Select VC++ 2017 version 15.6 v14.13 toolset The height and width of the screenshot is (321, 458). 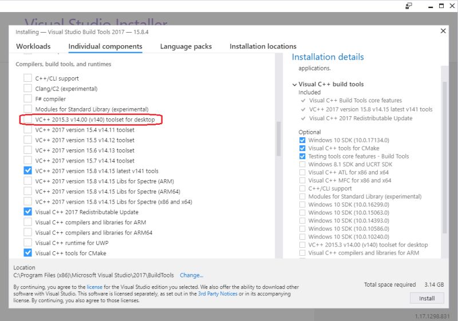click(27, 150)
